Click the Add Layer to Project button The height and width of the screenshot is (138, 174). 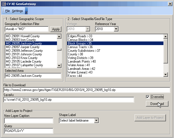click(x=150, y=118)
